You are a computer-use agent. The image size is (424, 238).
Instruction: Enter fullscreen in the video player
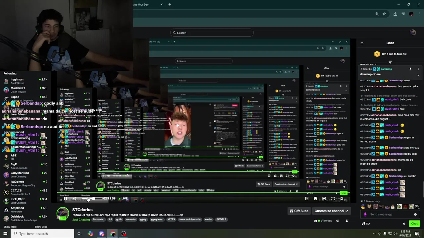pos(333,199)
